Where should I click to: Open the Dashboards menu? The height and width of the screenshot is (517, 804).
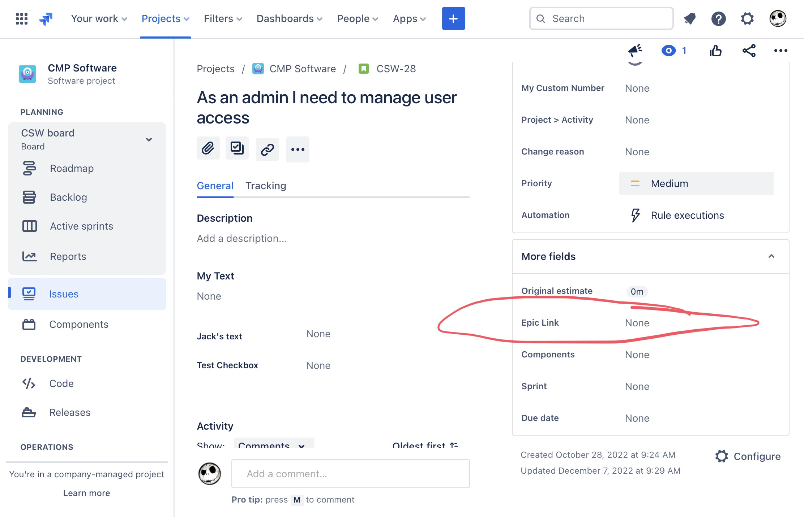coord(289,18)
